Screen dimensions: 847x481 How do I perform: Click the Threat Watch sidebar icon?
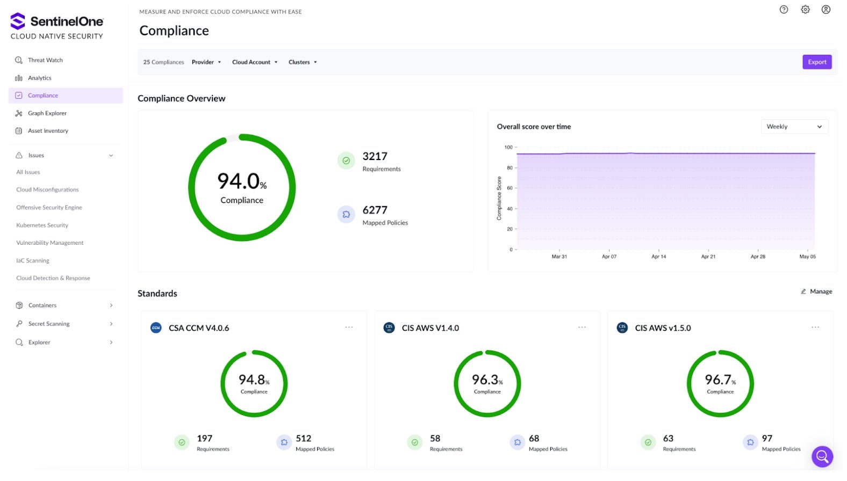19,60
